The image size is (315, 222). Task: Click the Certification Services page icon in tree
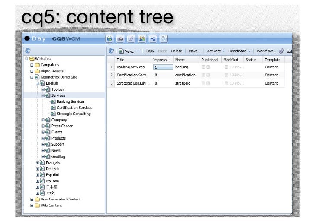click(x=53, y=108)
